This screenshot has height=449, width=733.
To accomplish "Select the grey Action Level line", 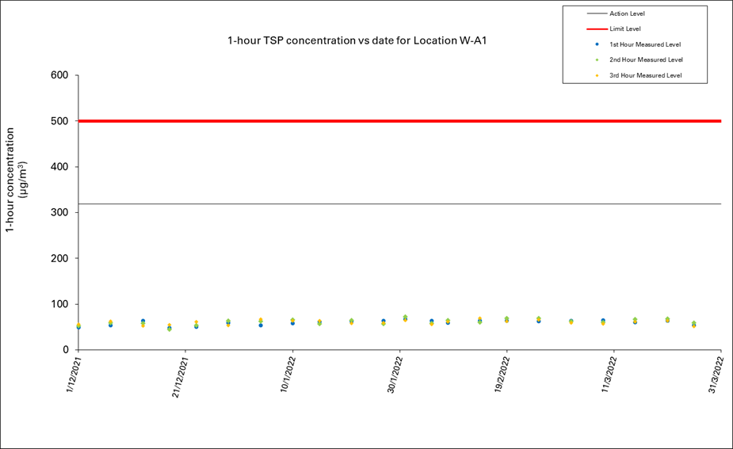I will pos(399,204).
